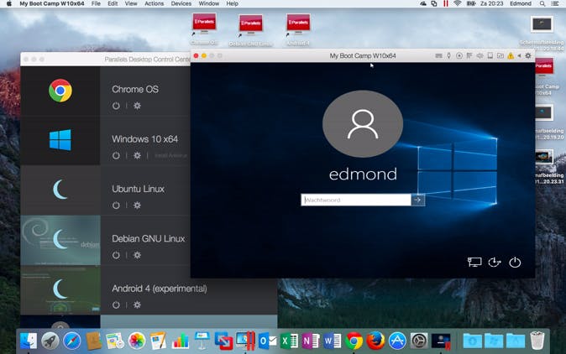This screenshot has width=566, height=354.
Task: Click the Android 4 (experimental) power icon
Action: click(116, 305)
